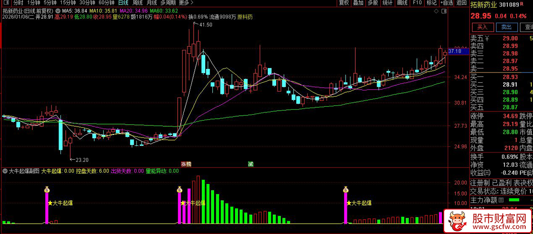The width and height of the screenshot is (533, 234).
Task: Open the 多股 multi-stock view
Action: 373,3
